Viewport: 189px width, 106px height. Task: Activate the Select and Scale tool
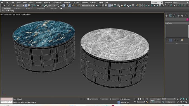(43, 6)
